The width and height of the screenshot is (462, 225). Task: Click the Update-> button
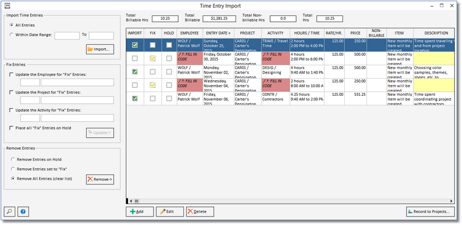point(100,133)
